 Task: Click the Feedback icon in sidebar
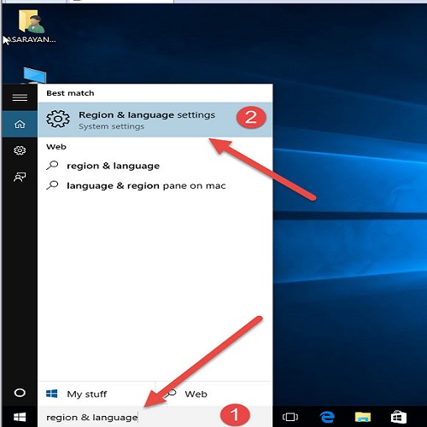20,177
